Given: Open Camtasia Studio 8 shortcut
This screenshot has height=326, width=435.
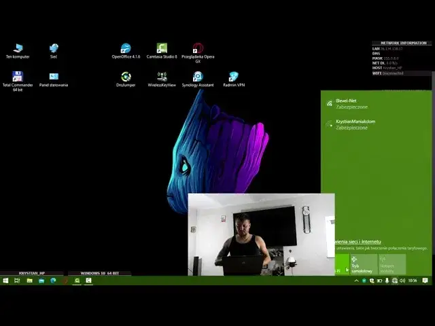Looking at the screenshot, I should pos(162,49).
